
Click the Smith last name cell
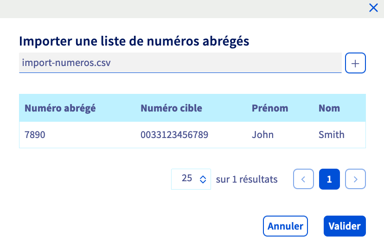(x=332, y=135)
